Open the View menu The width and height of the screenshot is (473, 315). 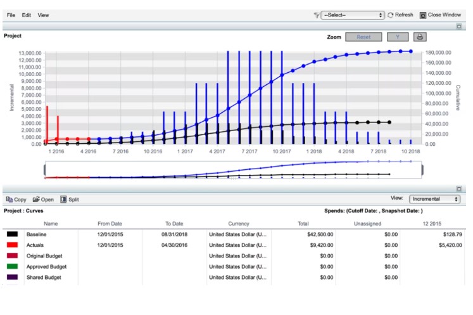coord(43,15)
